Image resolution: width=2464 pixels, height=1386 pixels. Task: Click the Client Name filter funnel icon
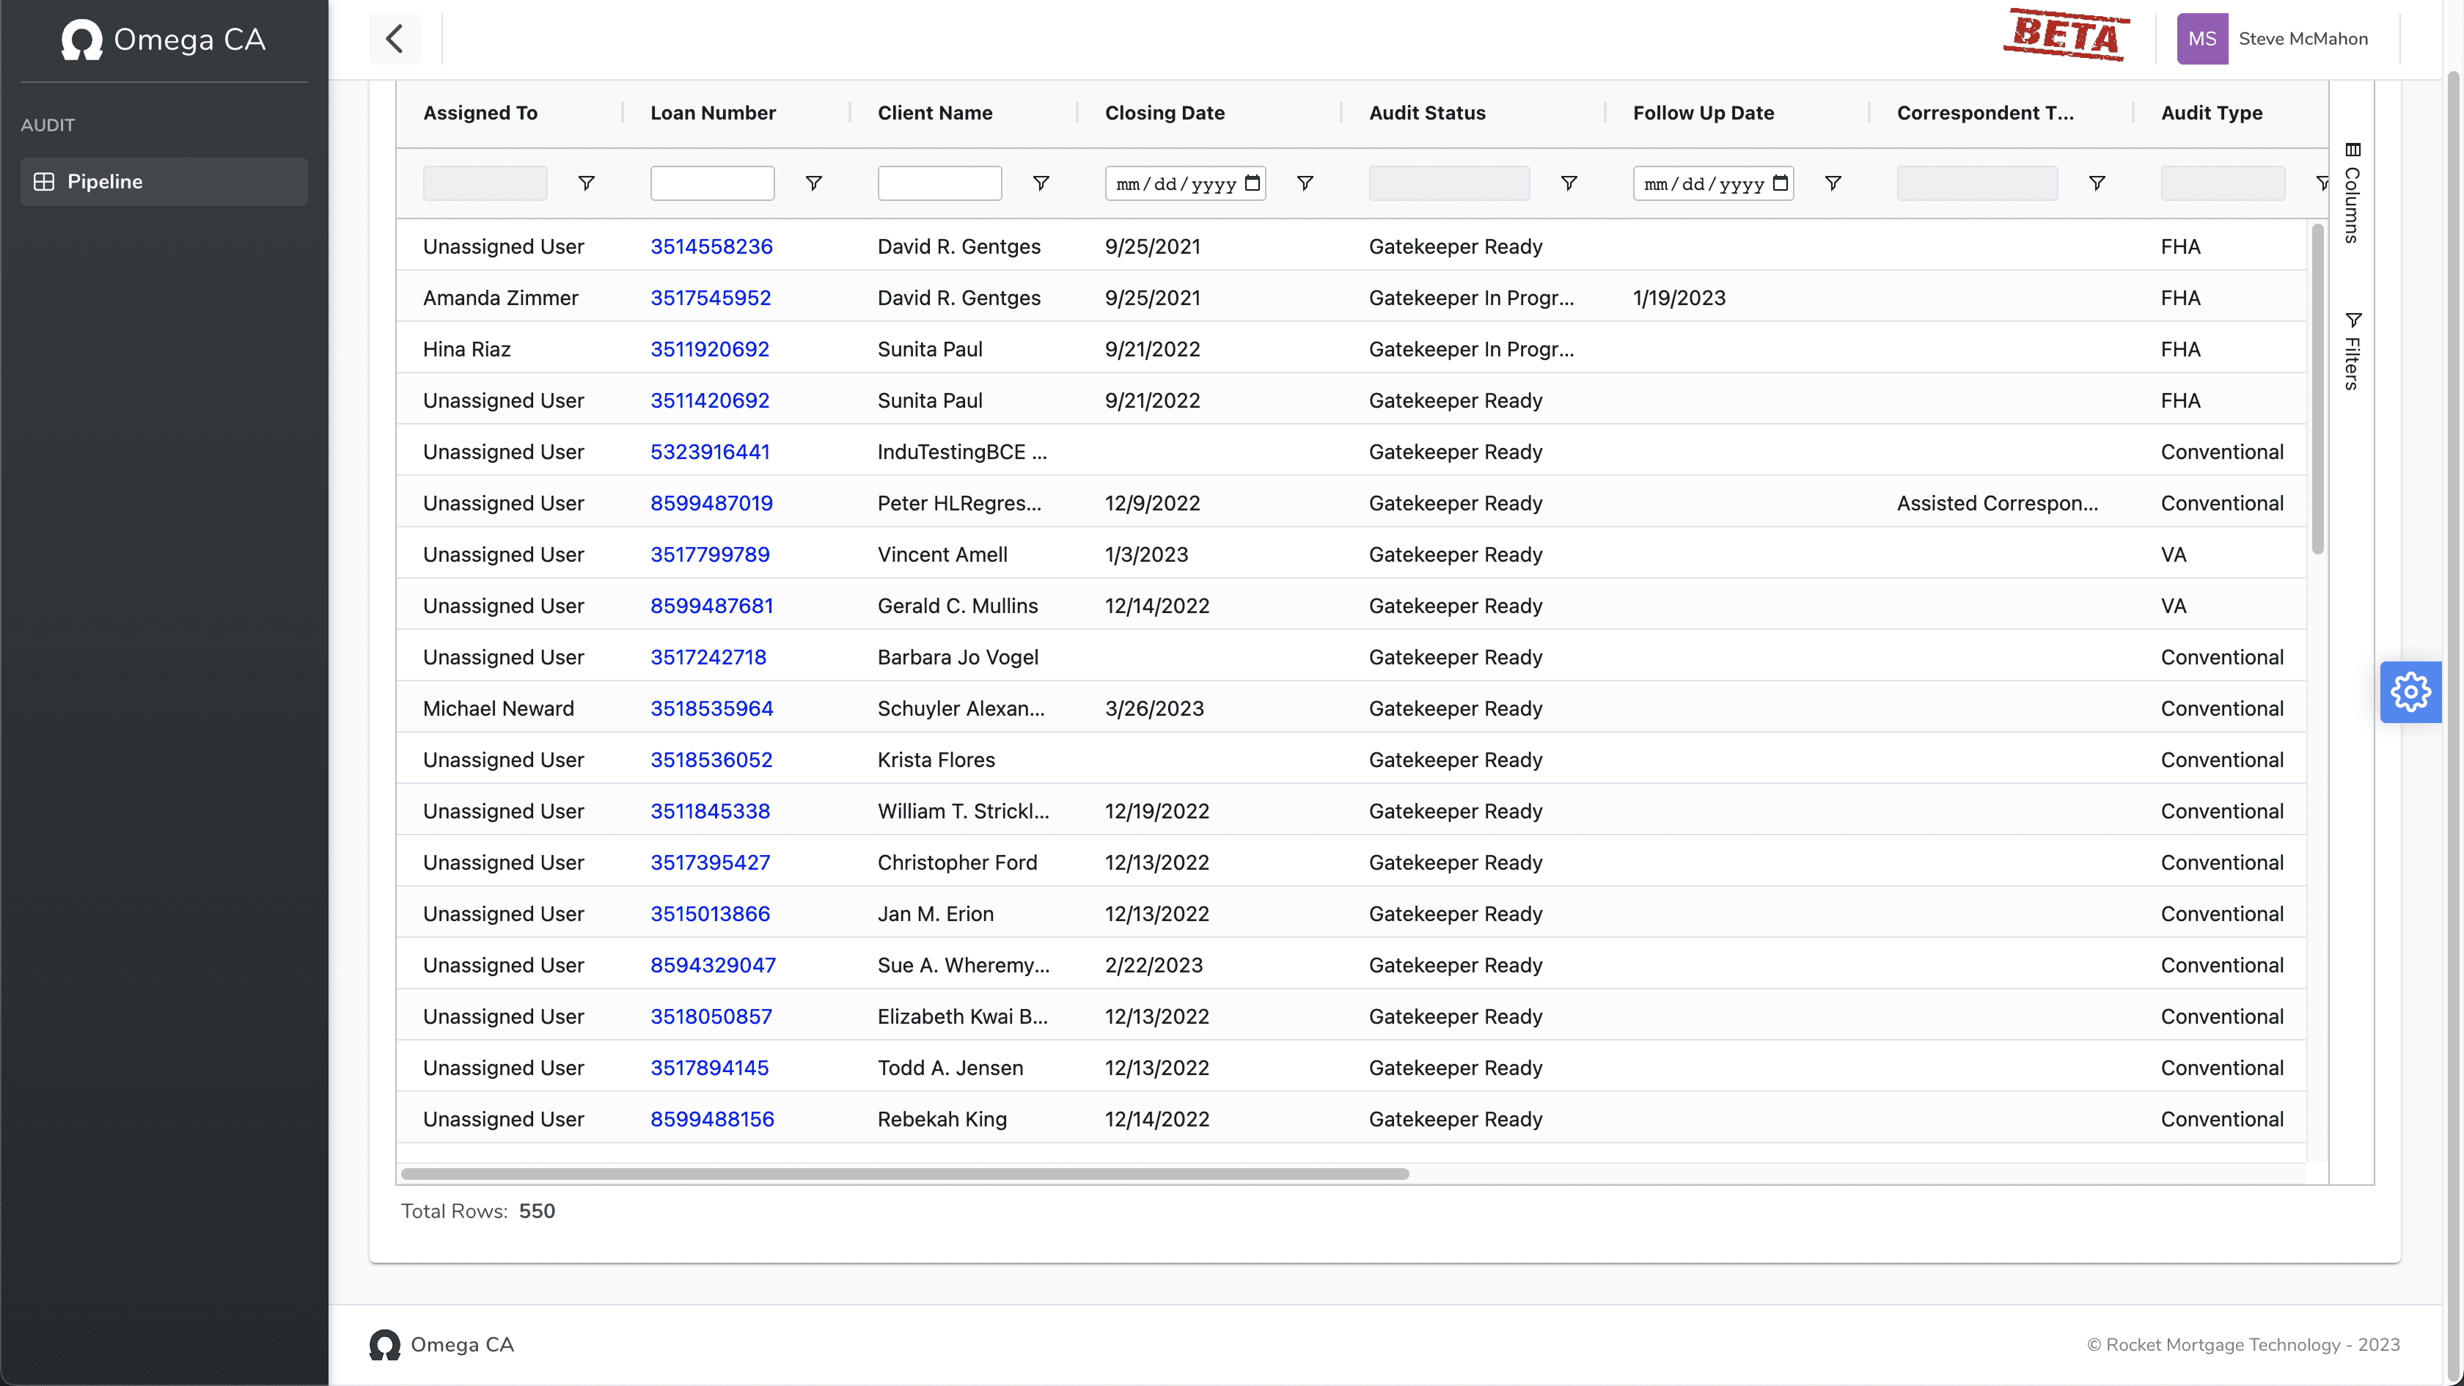coord(1041,183)
